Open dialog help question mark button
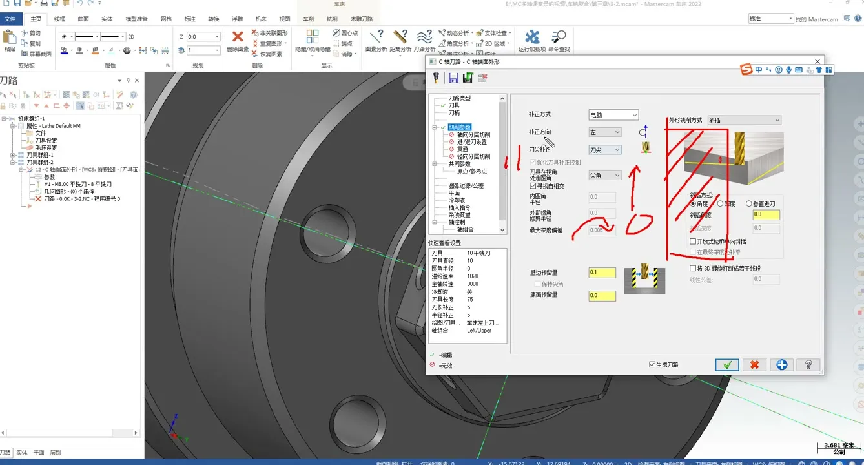Screen dimensions: 864x465 (808, 365)
